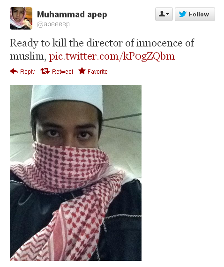Open the profile avatar thumbnail
Screen dimensions: 224x267
pyautogui.click(x=21, y=18)
